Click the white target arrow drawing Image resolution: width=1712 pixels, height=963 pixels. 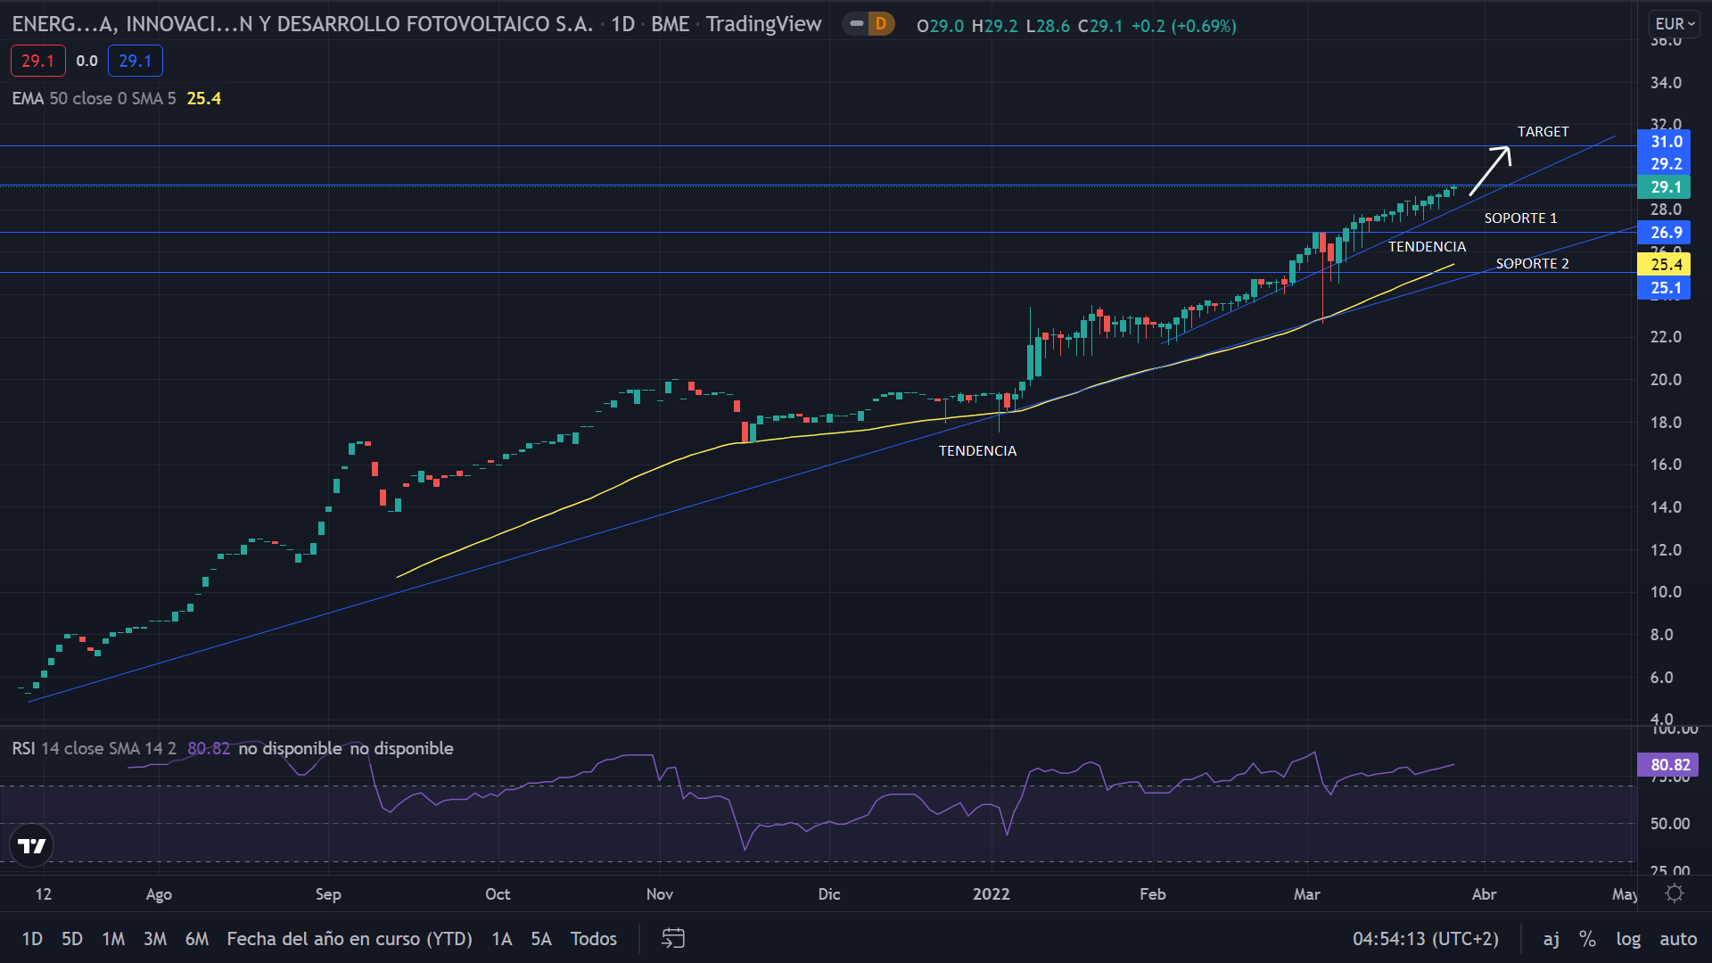1490,170
